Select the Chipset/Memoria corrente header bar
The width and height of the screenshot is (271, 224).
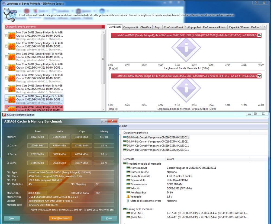point(55,27)
